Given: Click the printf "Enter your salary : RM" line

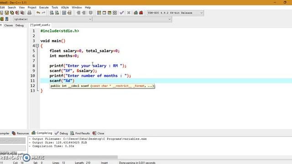Looking at the screenshot, I should [x=88, y=66].
